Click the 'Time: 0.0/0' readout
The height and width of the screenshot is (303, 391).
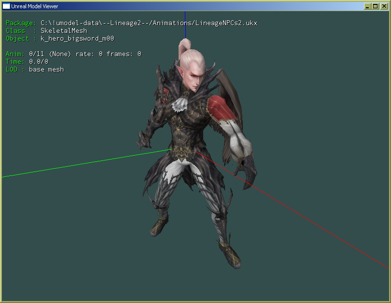27,61
